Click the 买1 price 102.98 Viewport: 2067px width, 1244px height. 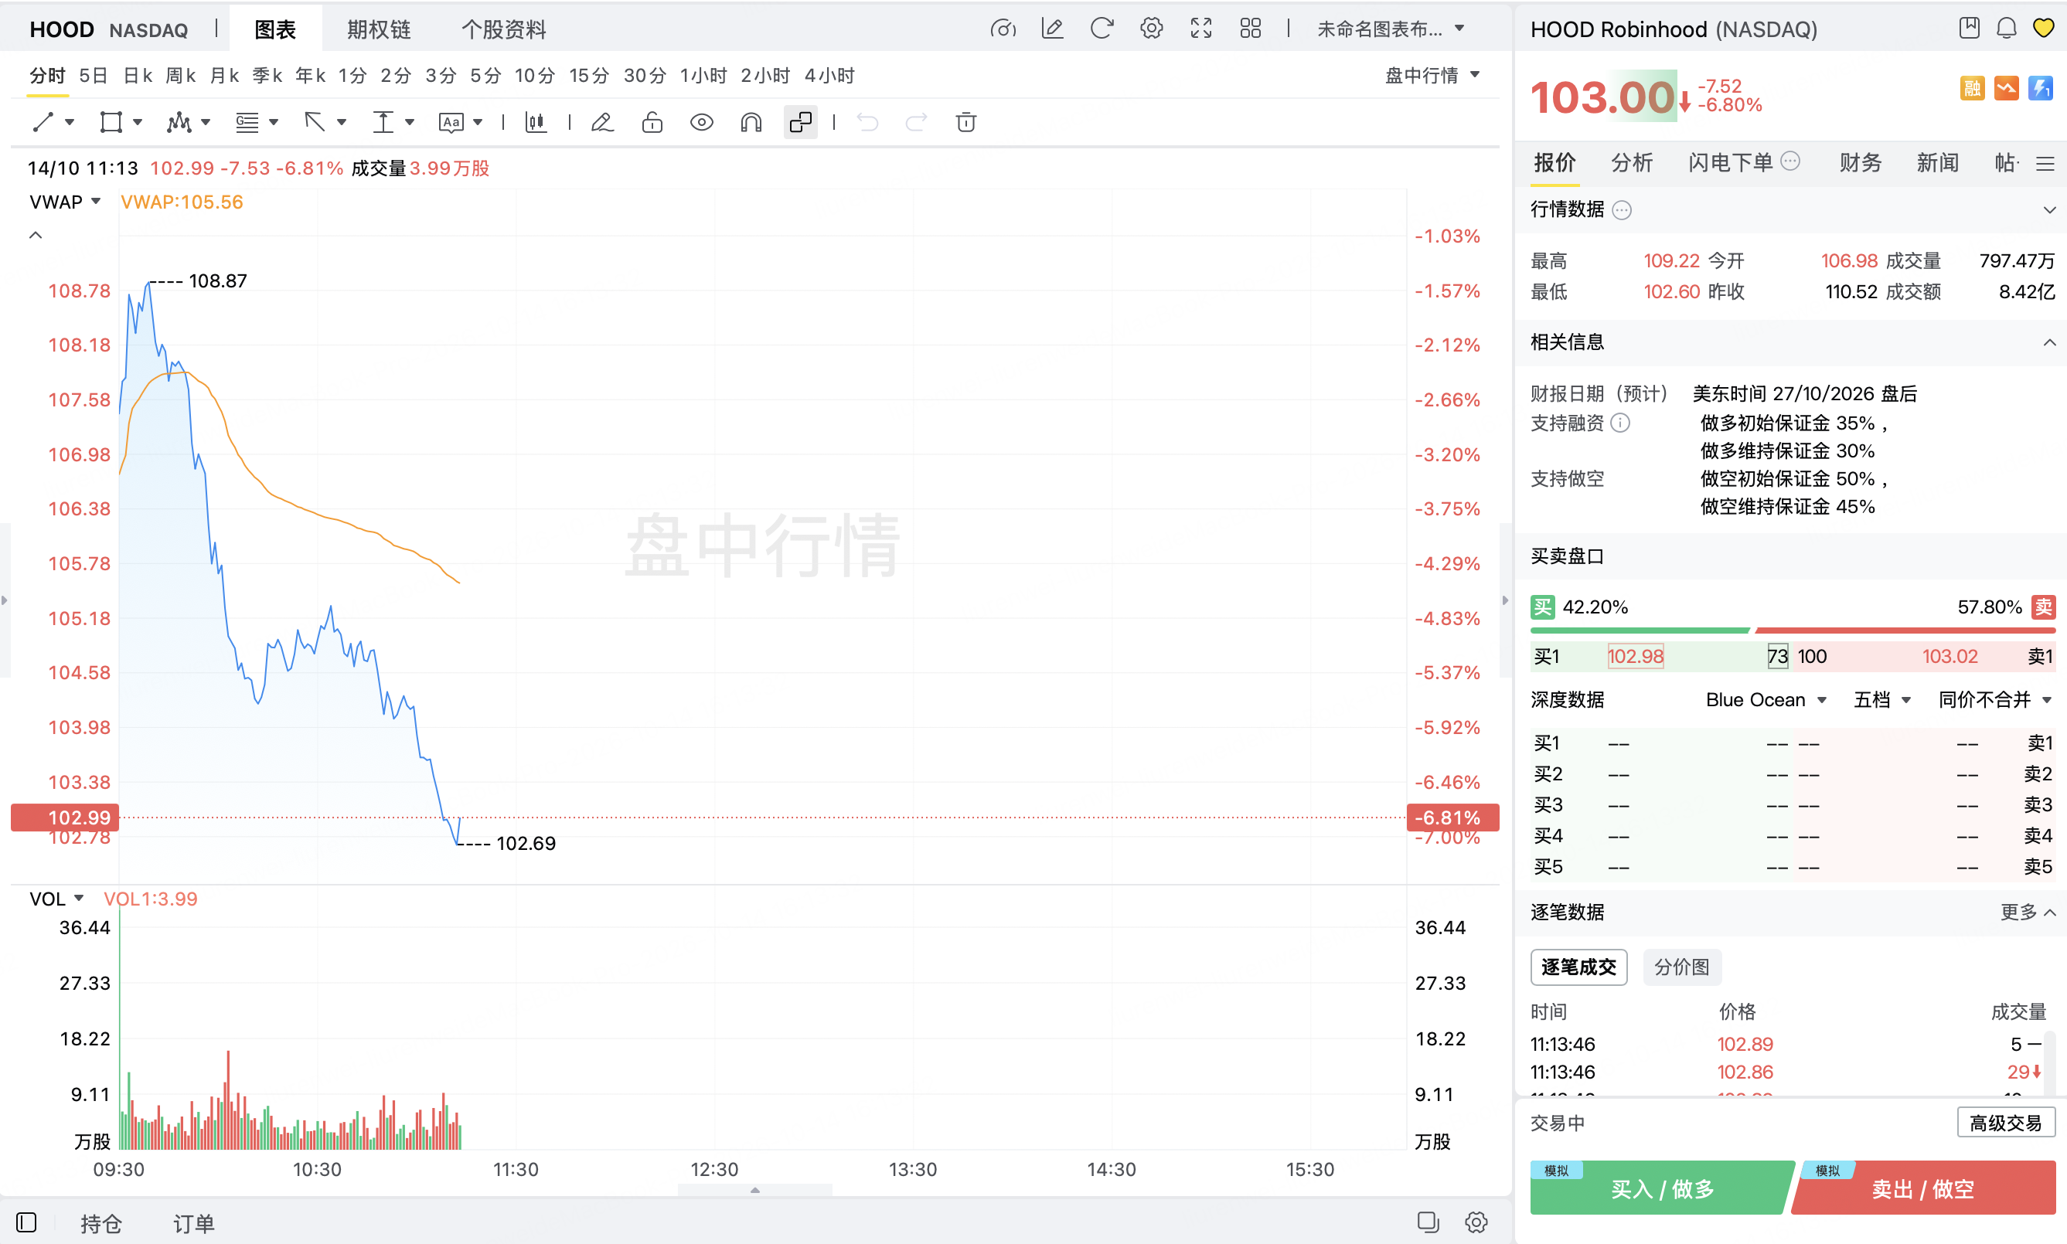(x=1635, y=656)
